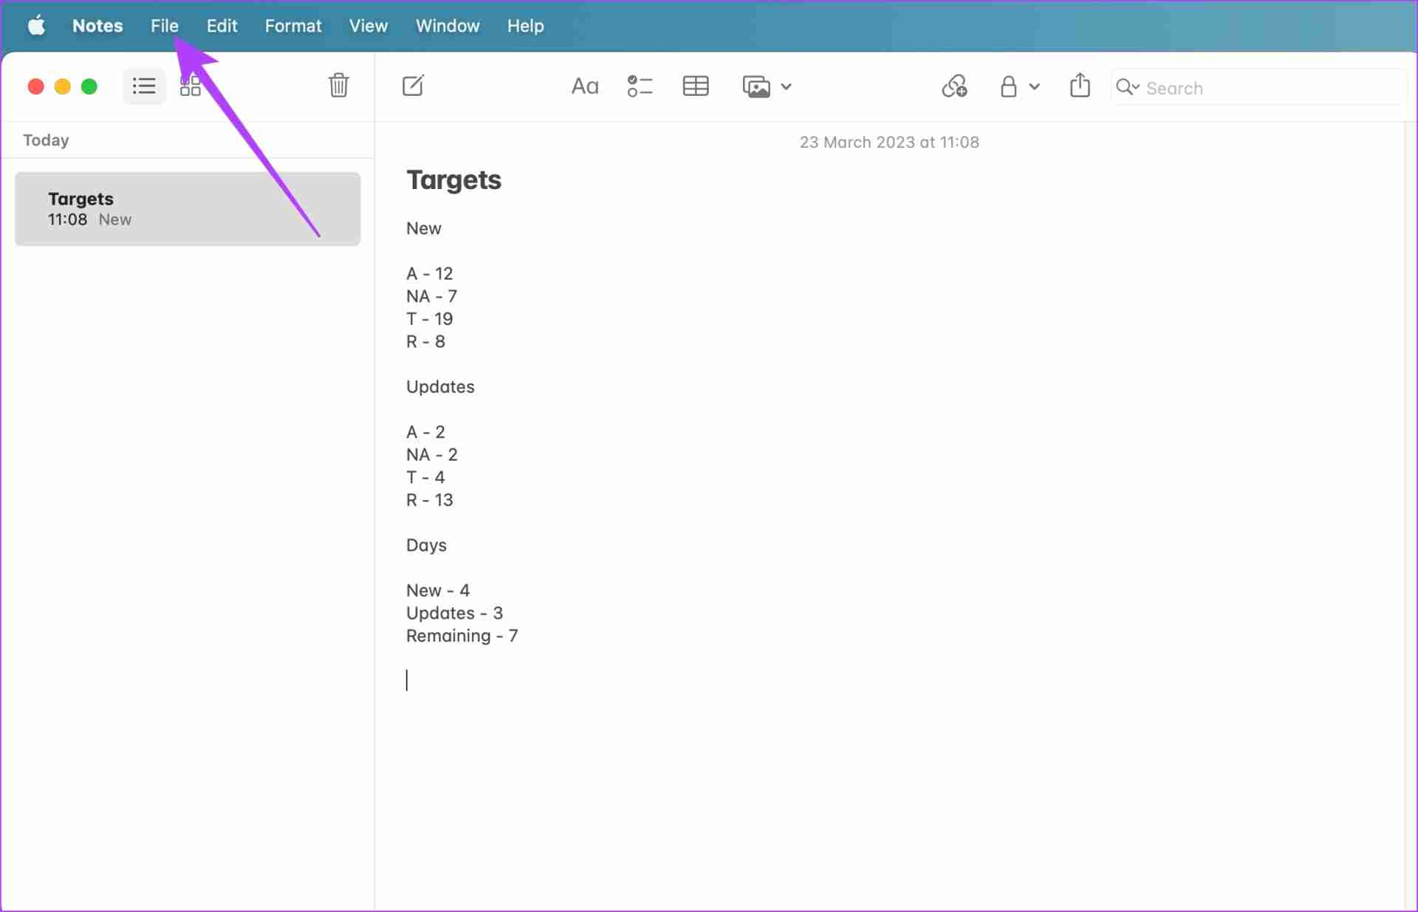The width and height of the screenshot is (1418, 912).
Task: Click the checklist icon in toolbar
Action: (x=639, y=86)
